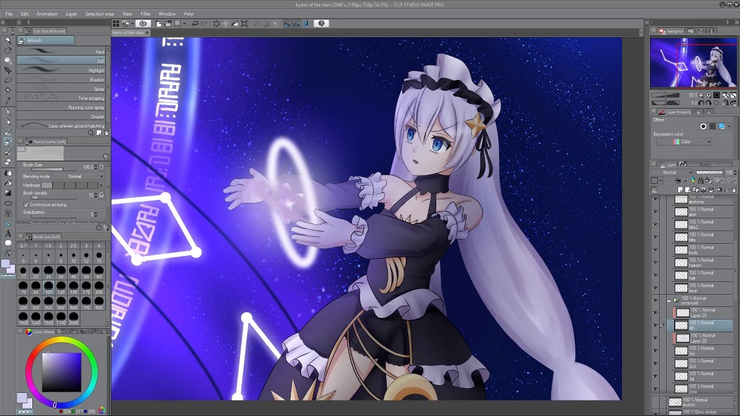This screenshot has width=740, height=416.
Task: Open the Selection area menu
Action: [99, 14]
